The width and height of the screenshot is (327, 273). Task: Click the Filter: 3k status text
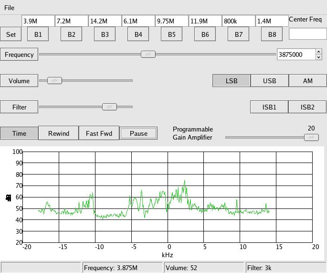[x=259, y=268]
